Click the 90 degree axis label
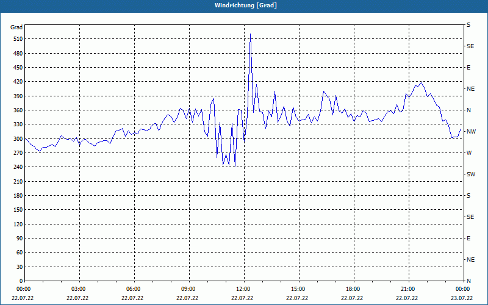Screen dimensions: 488x305 tap(20, 238)
